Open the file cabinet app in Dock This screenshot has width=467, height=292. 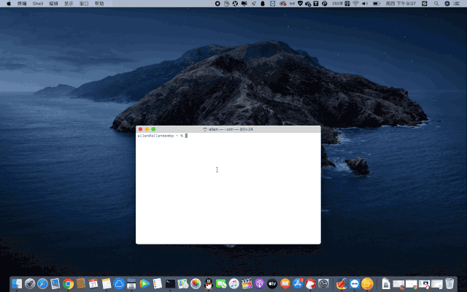(131, 283)
